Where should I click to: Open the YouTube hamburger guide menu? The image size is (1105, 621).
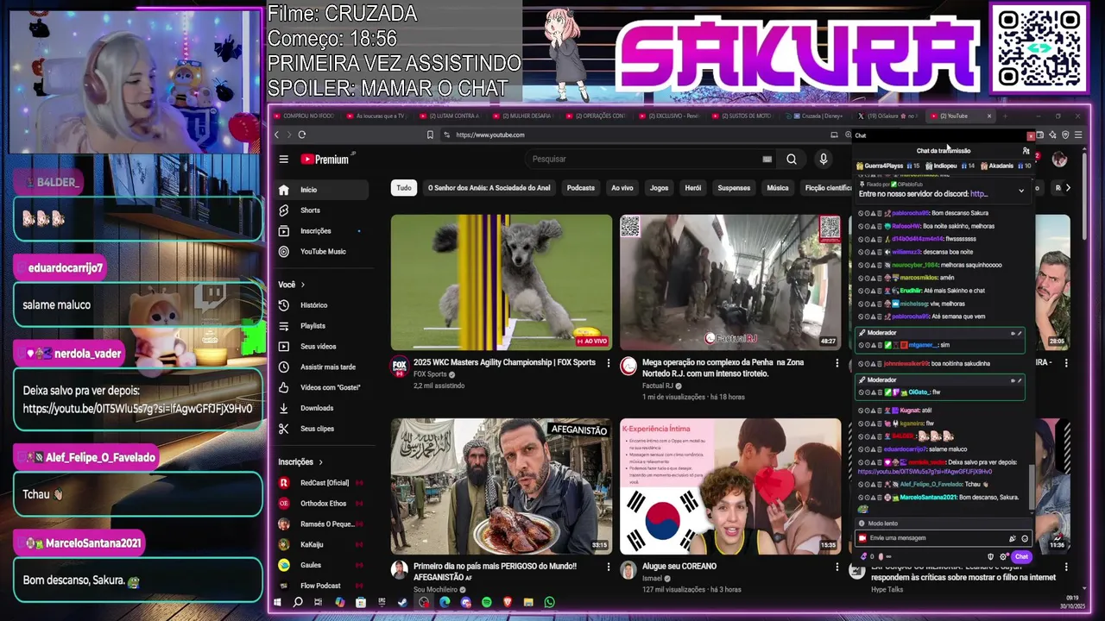[283, 159]
